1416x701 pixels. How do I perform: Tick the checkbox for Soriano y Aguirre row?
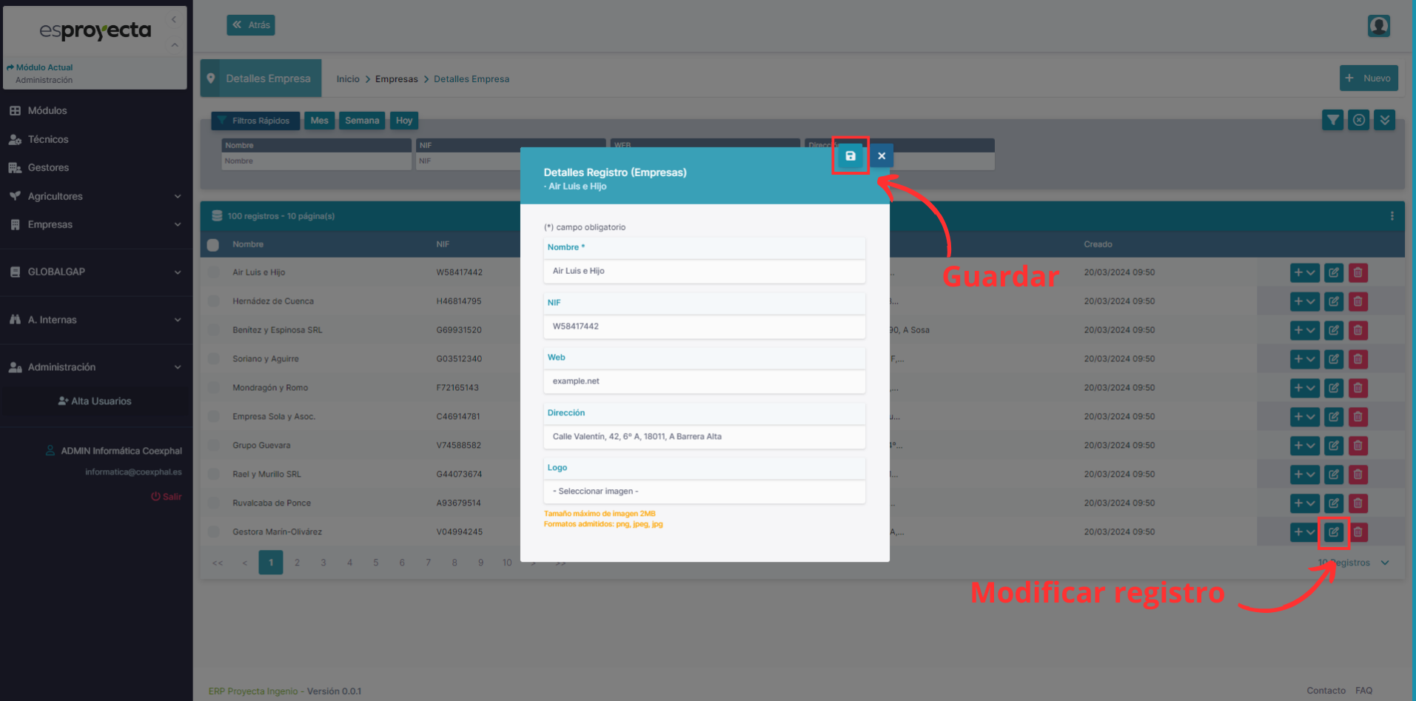tap(212, 358)
